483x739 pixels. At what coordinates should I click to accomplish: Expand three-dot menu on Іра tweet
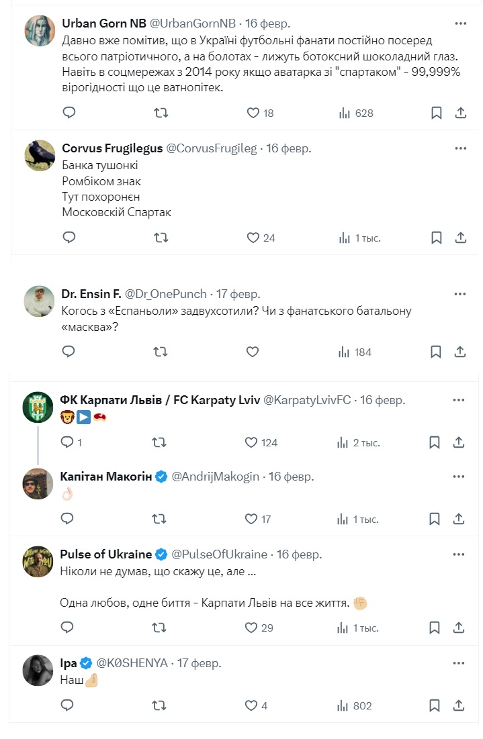coord(458,663)
